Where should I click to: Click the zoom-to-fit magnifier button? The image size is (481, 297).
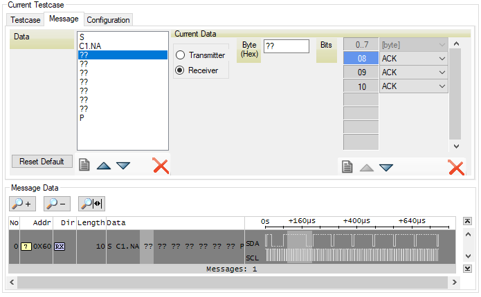point(91,203)
